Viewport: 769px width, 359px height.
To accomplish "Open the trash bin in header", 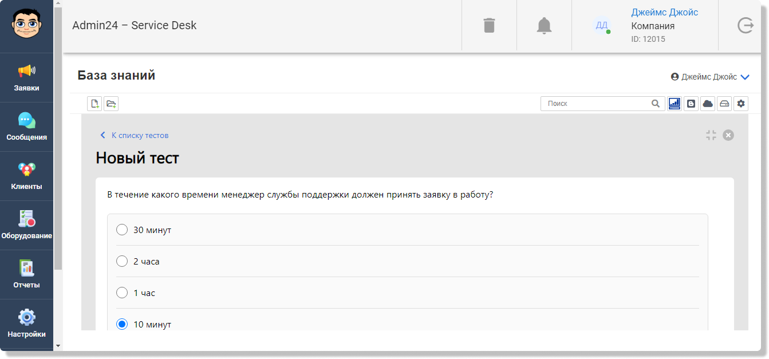I will 489,25.
